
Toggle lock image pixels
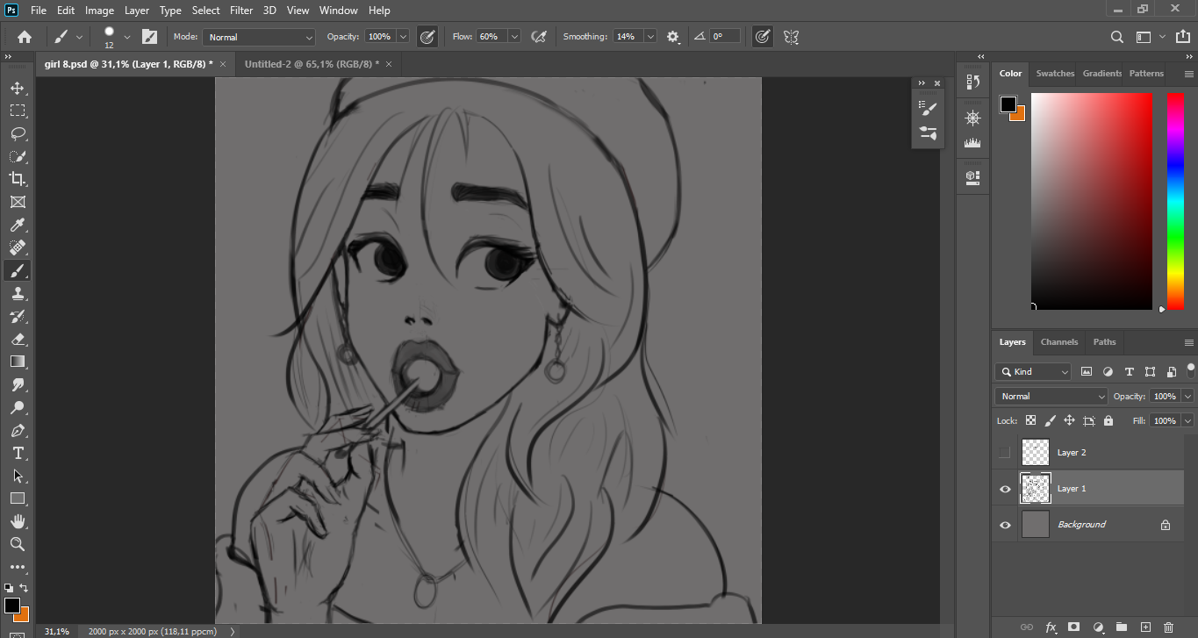(x=1050, y=421)
